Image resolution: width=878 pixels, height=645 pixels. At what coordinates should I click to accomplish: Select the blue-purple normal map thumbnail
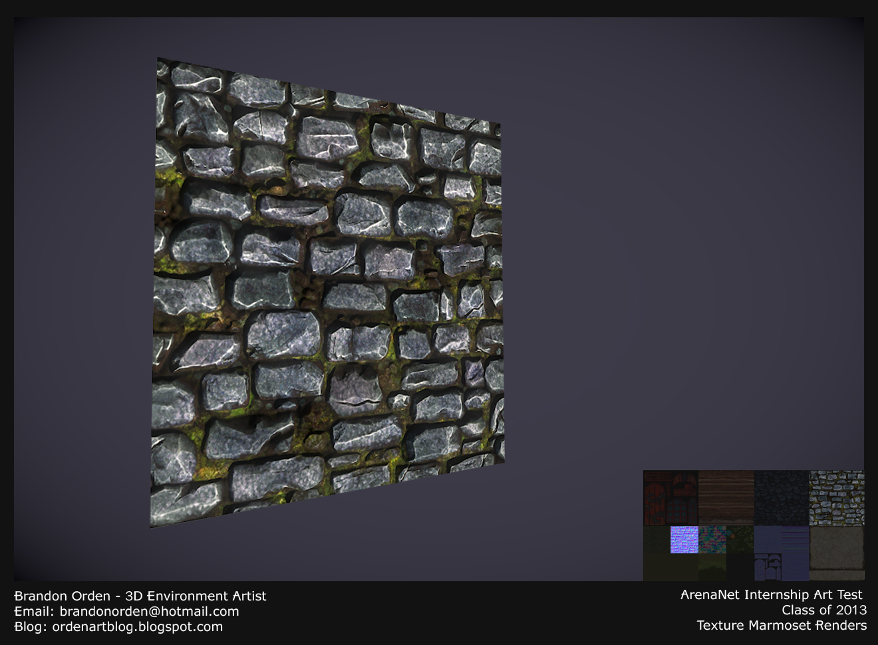pyautogui.click(x=684, y=539)
